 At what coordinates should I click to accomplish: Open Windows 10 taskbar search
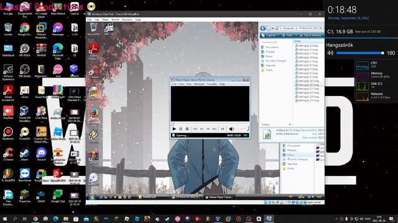15,219
